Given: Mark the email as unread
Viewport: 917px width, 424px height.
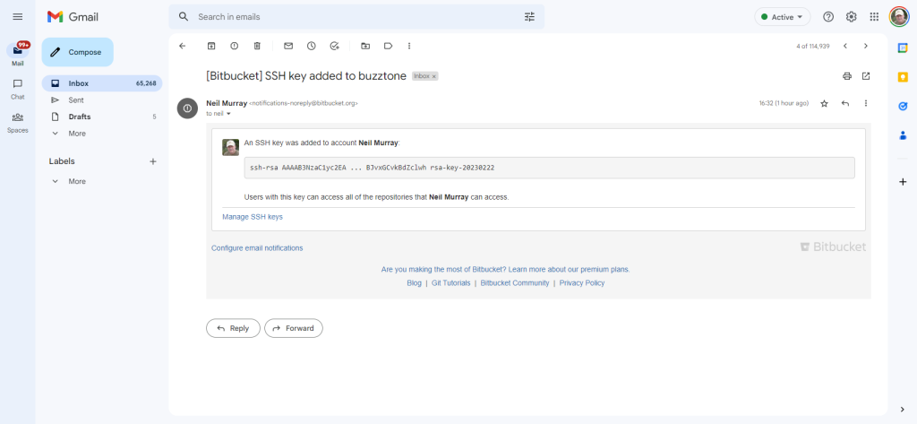Looking at the screenshot, I should tap(288, 46).
